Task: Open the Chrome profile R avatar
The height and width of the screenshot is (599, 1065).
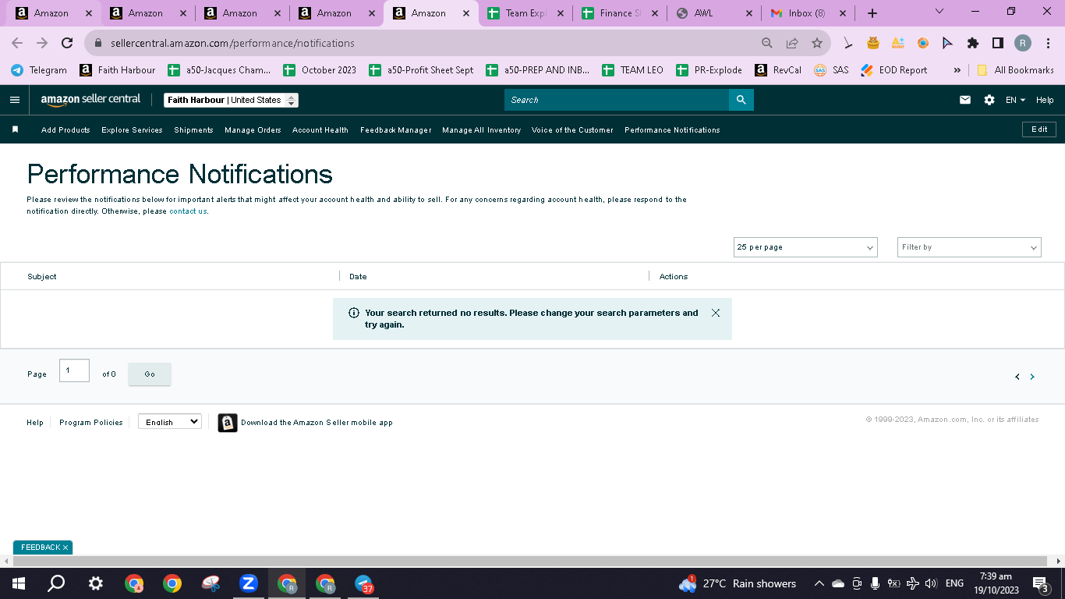Action: point(1023,43)
